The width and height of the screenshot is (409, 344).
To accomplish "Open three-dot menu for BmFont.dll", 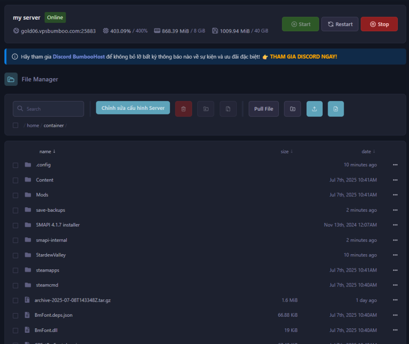I will [395, 330].
